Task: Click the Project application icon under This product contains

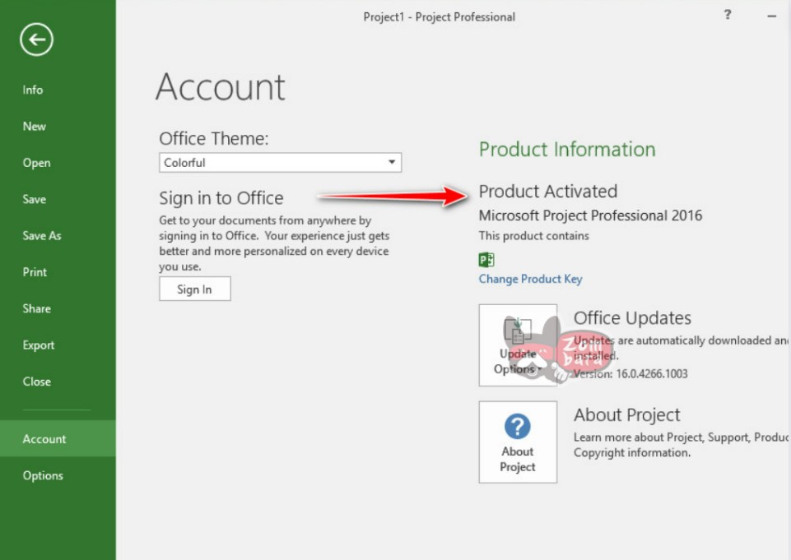Action: coord(486,260)
